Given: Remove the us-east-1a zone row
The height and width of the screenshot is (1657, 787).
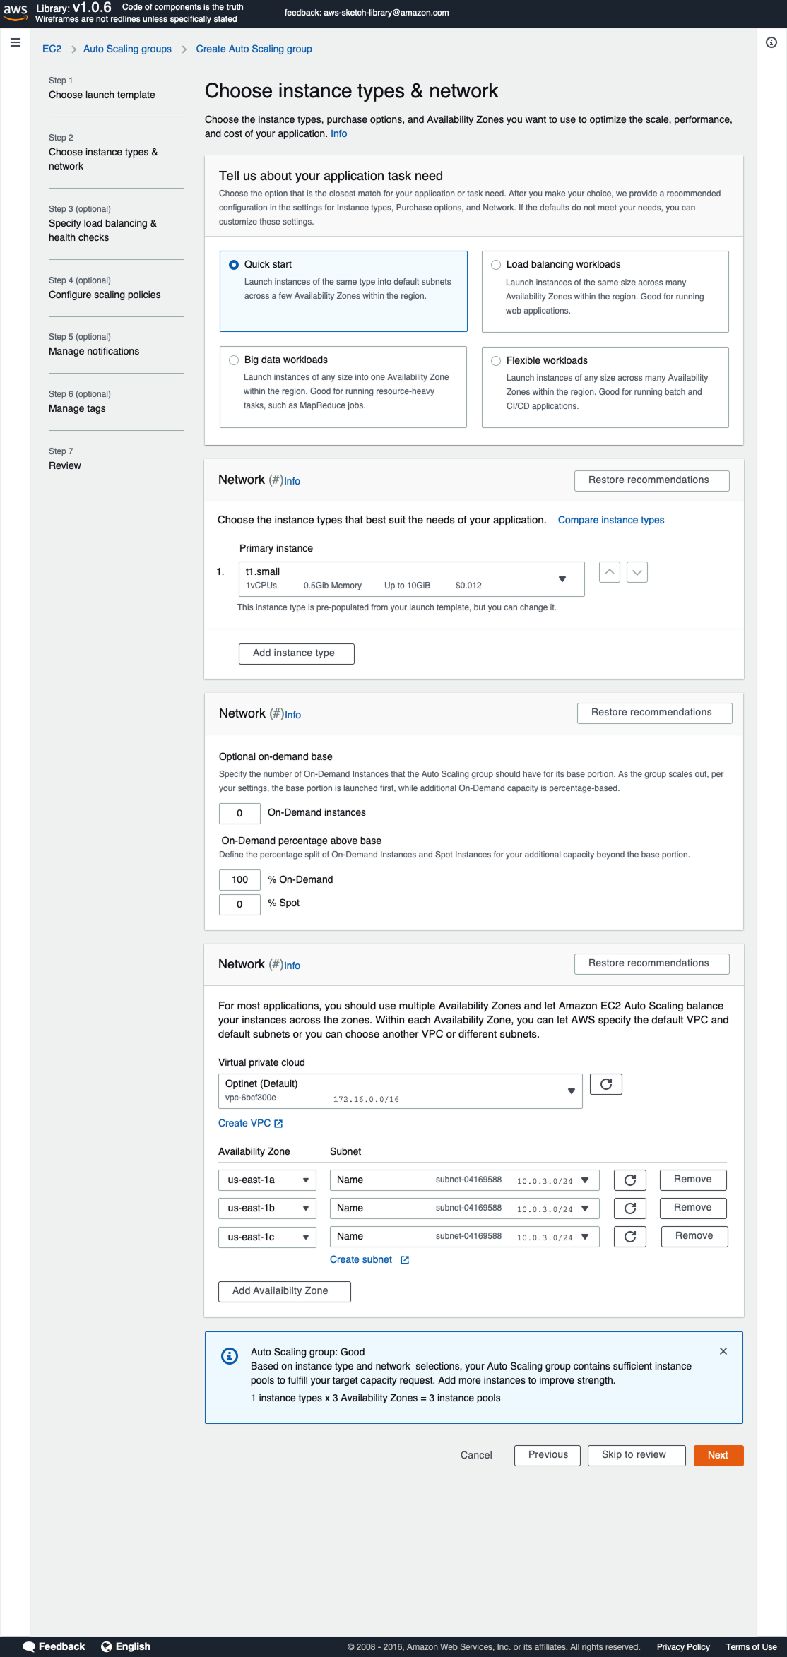Looking at the screenshot, I should (x=693, y=1180).
